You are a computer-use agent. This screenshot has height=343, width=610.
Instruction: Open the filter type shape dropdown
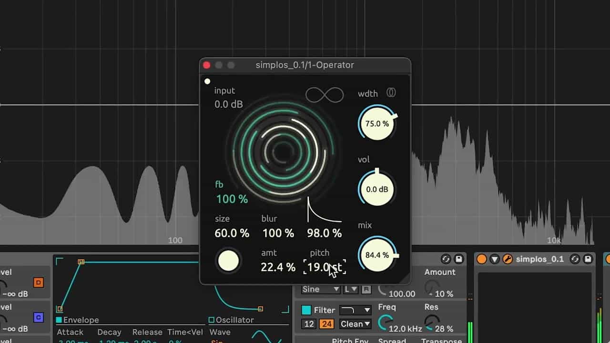[356, 310]
